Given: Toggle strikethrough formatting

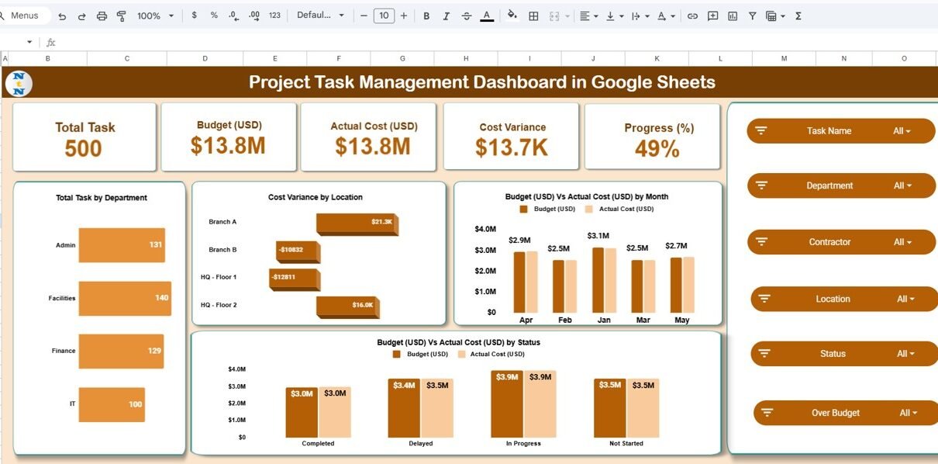Looking at the screenshot, I should pos(466,16).
